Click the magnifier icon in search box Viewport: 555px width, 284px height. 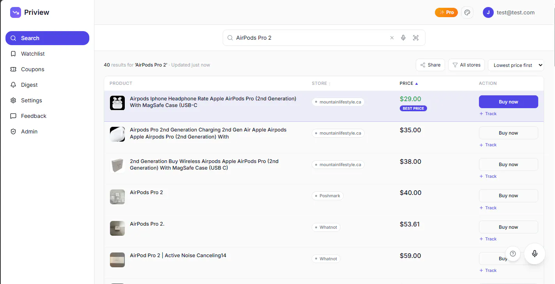(230, 38)
